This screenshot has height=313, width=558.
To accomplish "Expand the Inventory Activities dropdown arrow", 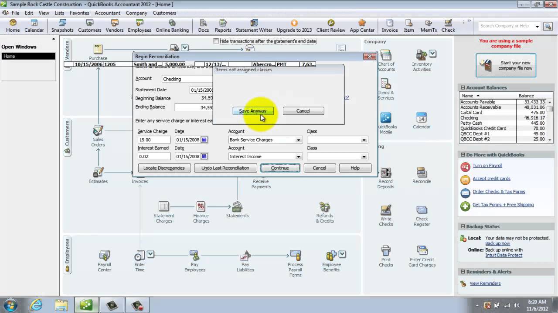I will click(x=432, y=53).
